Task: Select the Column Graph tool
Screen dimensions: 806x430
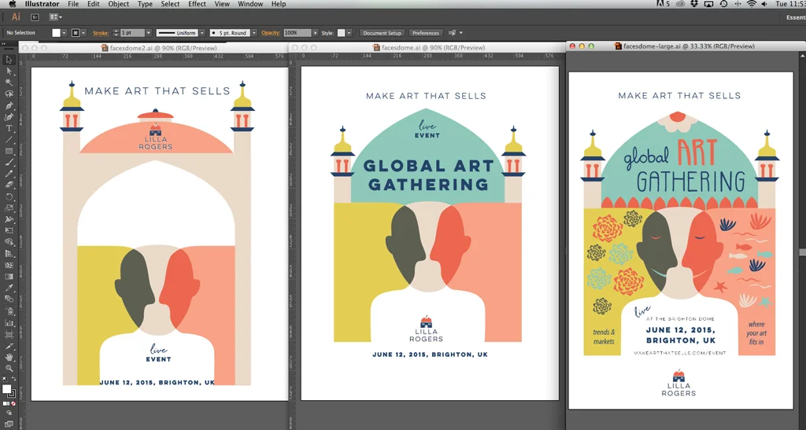Action: (9, 323)
